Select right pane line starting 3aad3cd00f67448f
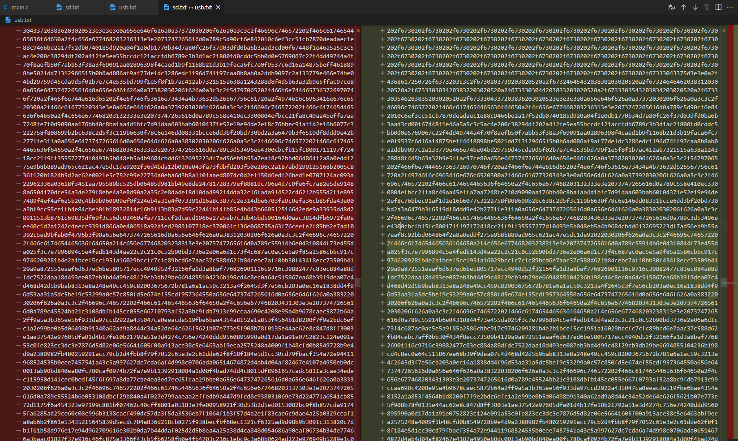 click(x=552, y=124)
